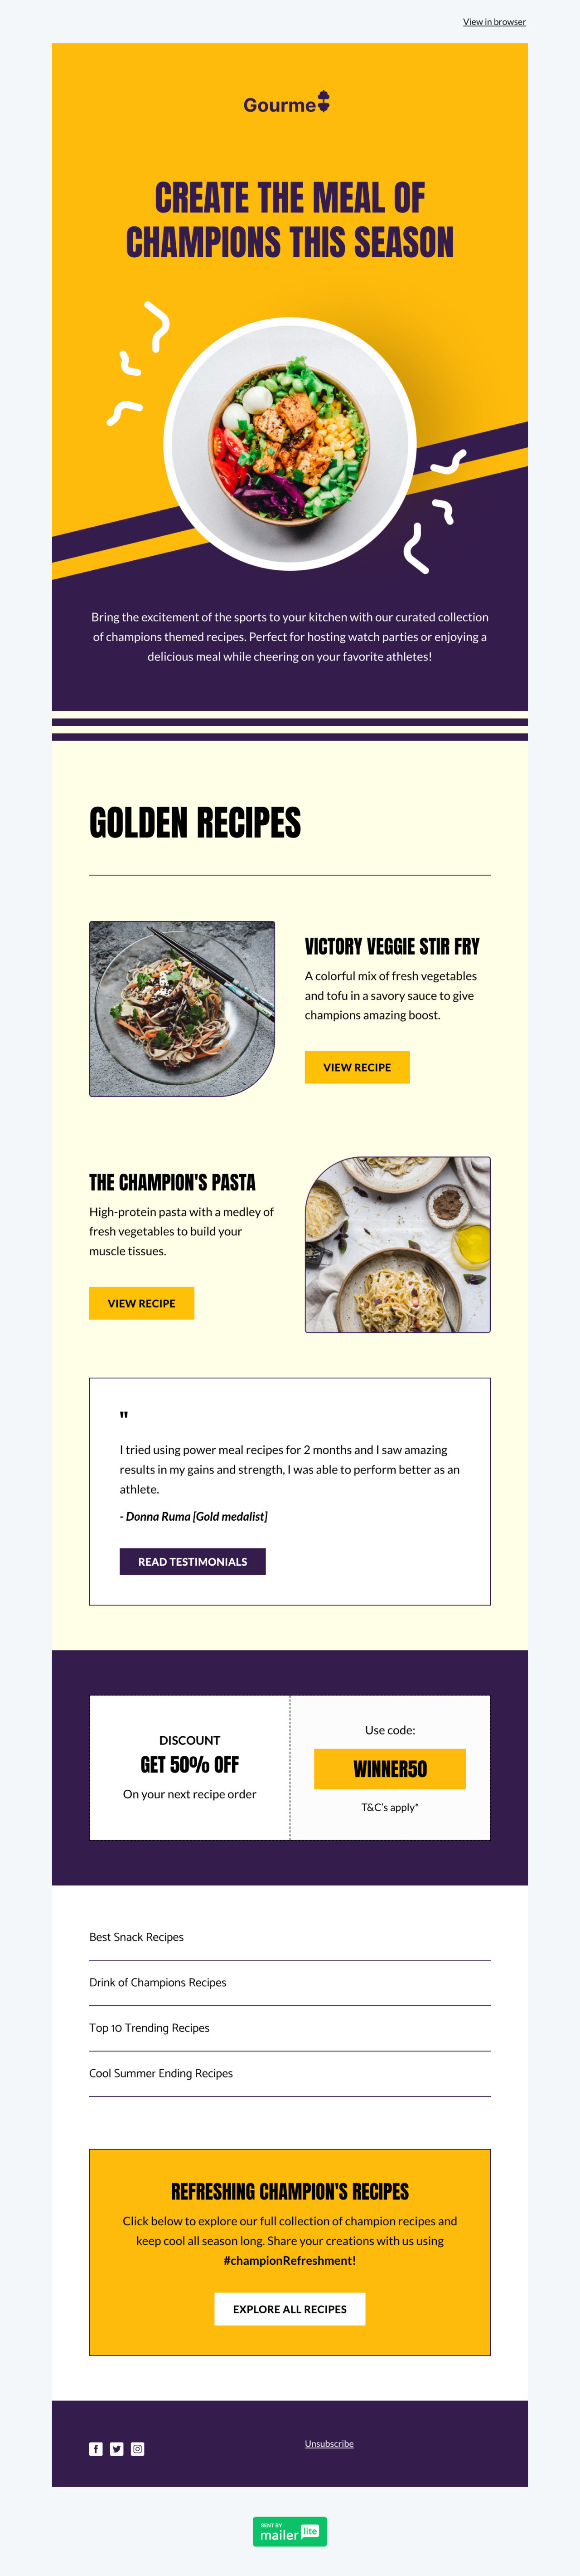Open Top 10 Trending Recipes
Image resolution: width=580 pixels, height=2576 pixels.
[x=150, y=2028]
